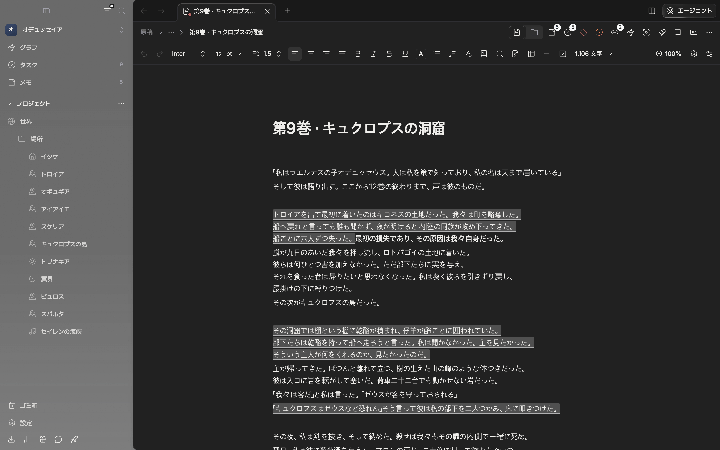Justify text alignment
720x450 pixels.
(x=342, y=54)
